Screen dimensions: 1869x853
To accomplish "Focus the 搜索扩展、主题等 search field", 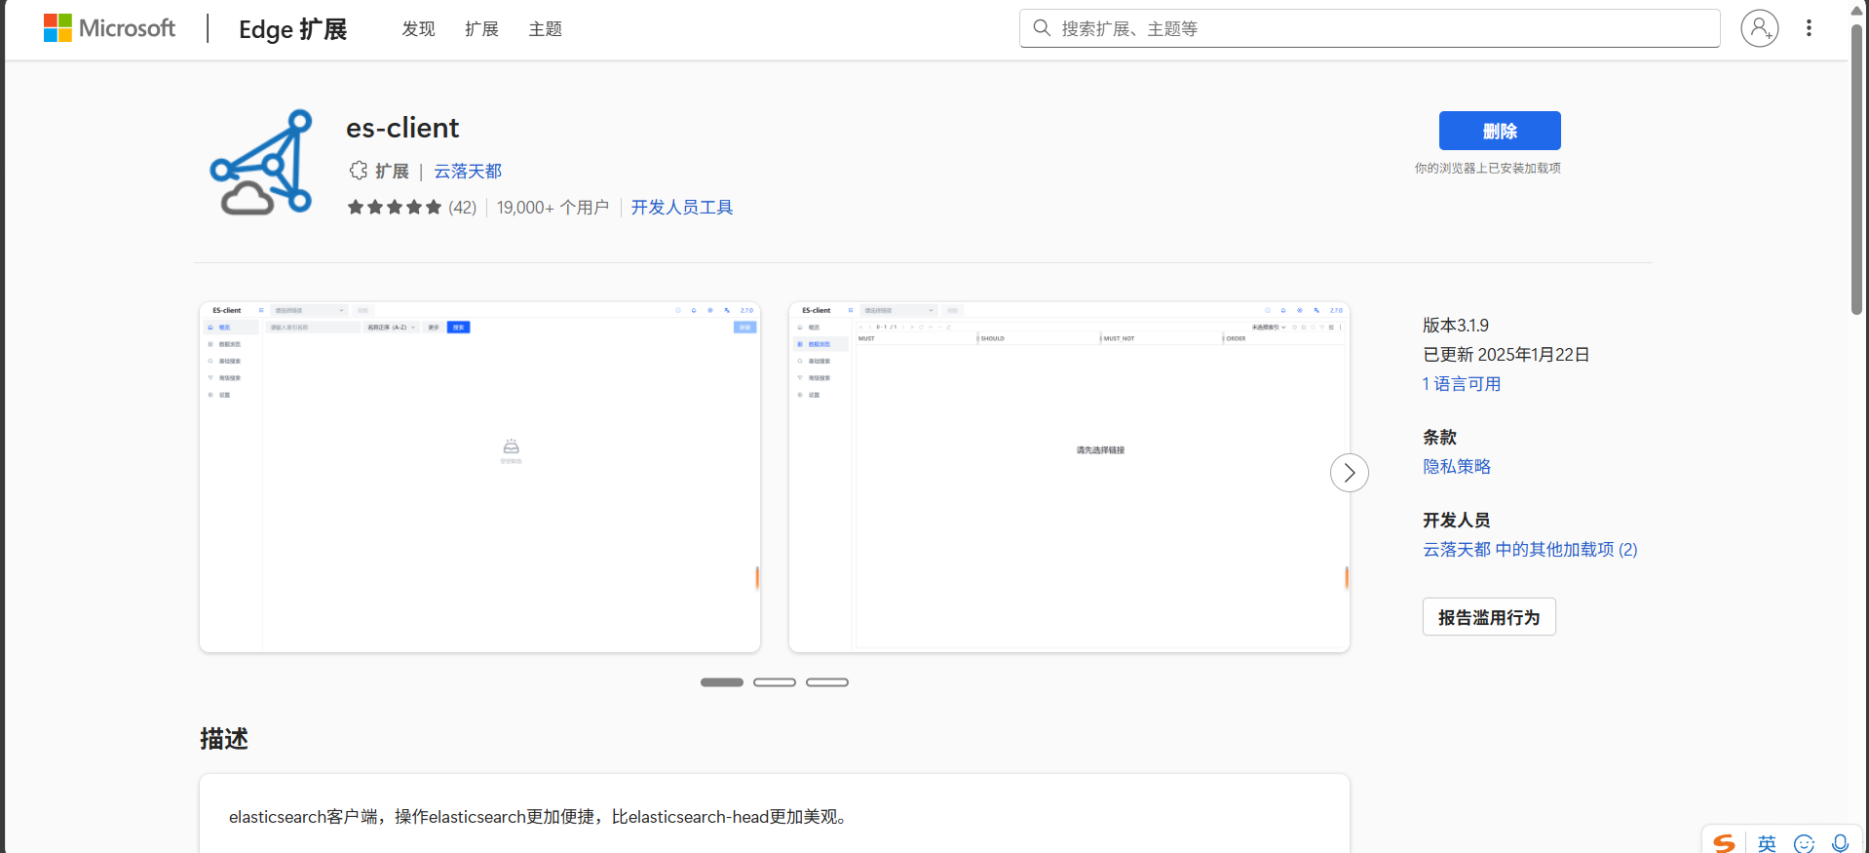I will click(1369, 28).
